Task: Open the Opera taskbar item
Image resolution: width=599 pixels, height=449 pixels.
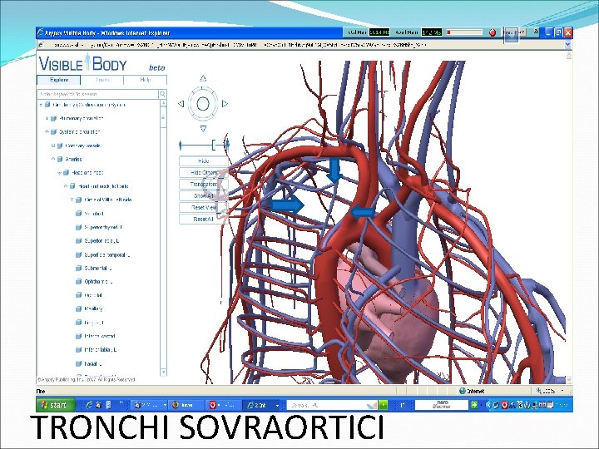Action: point(224,405)
